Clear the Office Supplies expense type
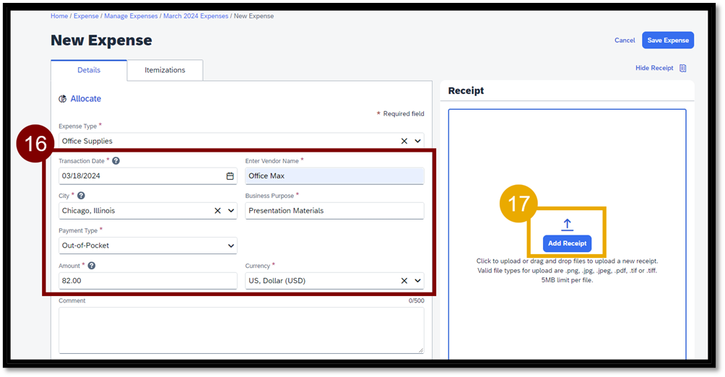 [404, 142]
